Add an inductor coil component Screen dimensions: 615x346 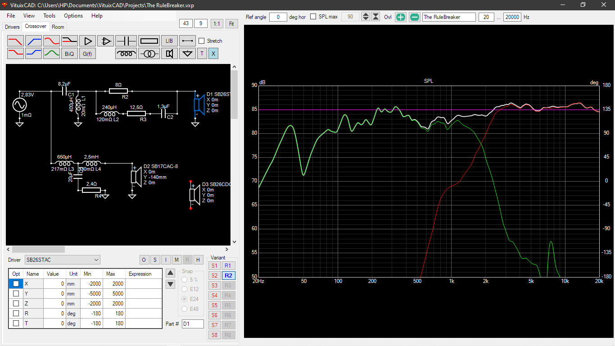point(126,54)
